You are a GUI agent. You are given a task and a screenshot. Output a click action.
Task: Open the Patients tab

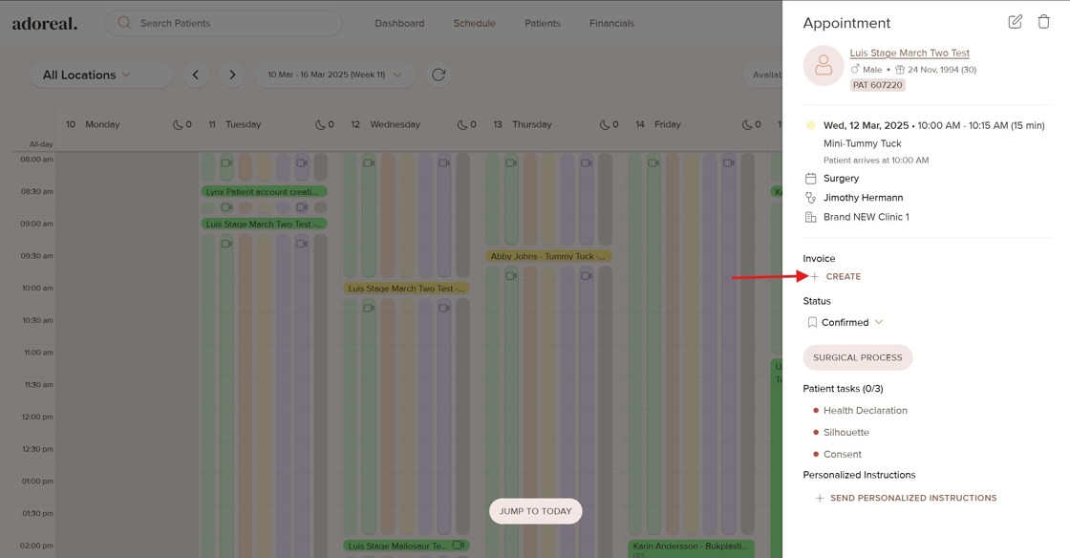(x=543, y=23)
